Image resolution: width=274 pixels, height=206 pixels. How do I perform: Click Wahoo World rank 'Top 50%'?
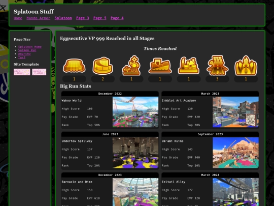tap(93, 125)
